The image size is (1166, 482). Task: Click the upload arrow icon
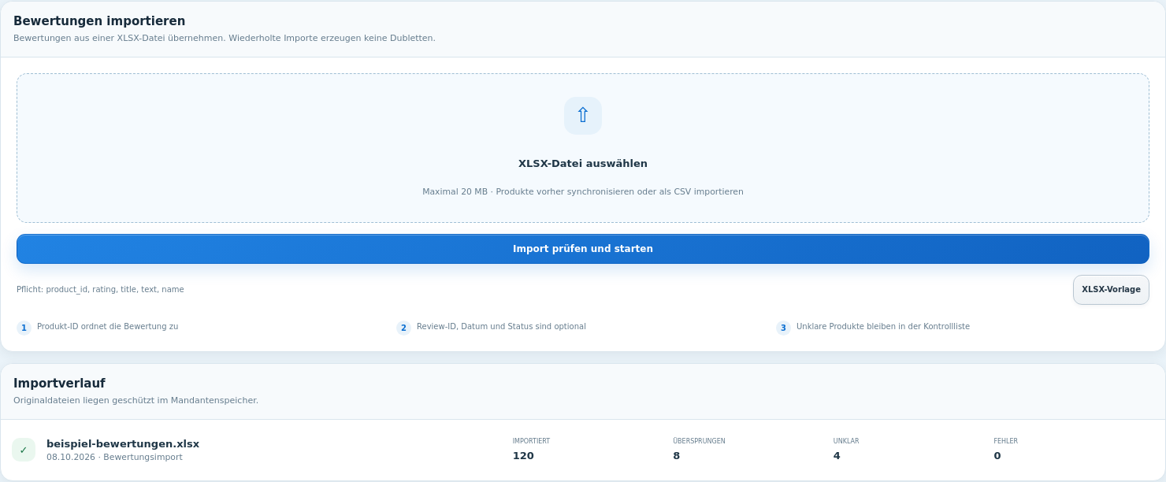(x=583, y=116)
